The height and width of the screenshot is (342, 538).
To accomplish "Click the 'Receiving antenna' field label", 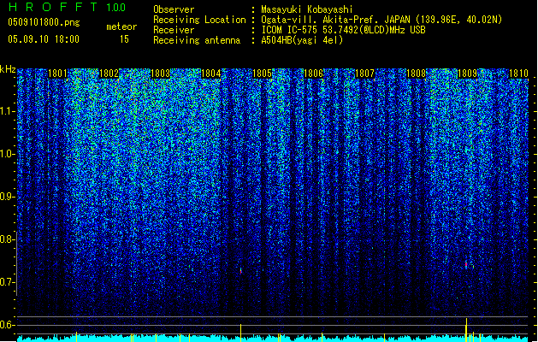I will 197,40.
